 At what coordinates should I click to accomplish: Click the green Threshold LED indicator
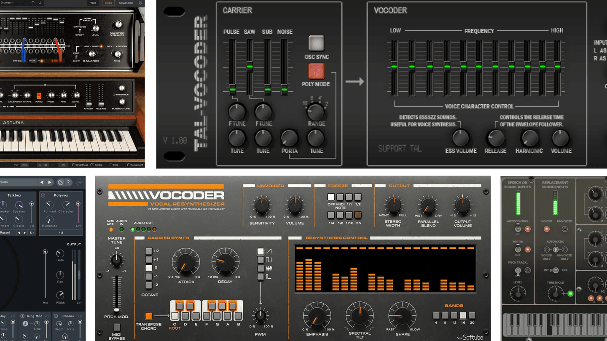pyautogui.click(x=570, y=293)
